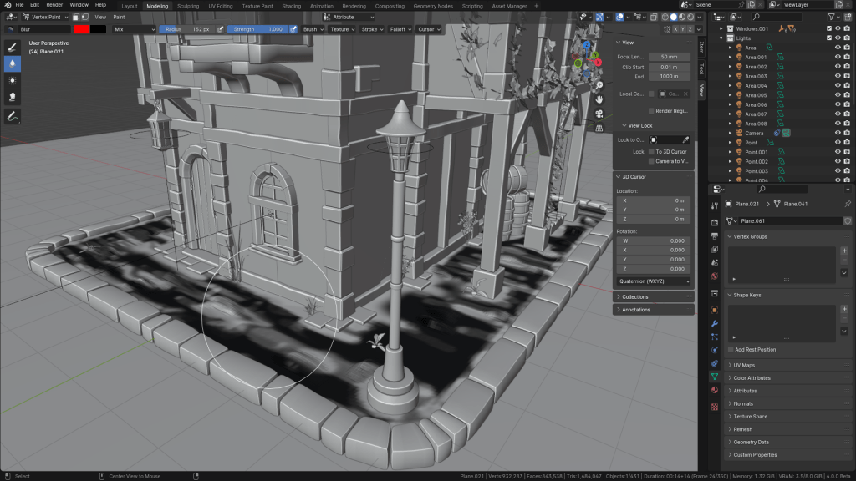
Task: Select the Smear tool
Action: pos(13,98)
